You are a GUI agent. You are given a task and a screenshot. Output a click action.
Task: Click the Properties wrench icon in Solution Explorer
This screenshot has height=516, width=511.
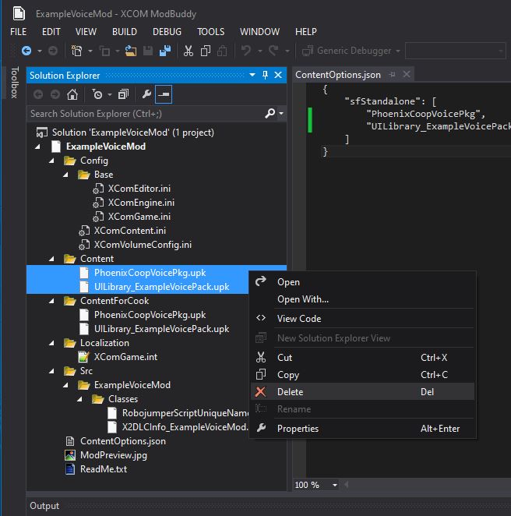coord(146,94)
